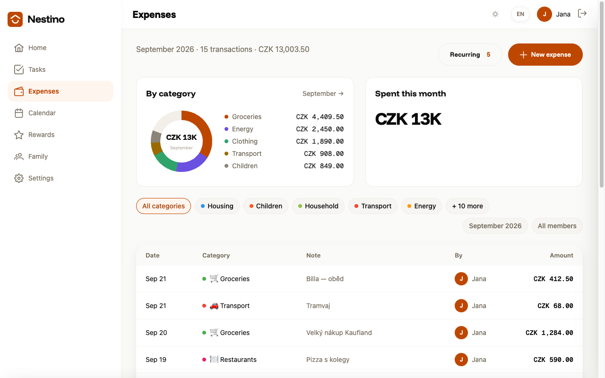Image resolution: width=605 pixels, height=378 pixels.
Task: Click the Family people icon in sidebar
Action: (19, 156)
